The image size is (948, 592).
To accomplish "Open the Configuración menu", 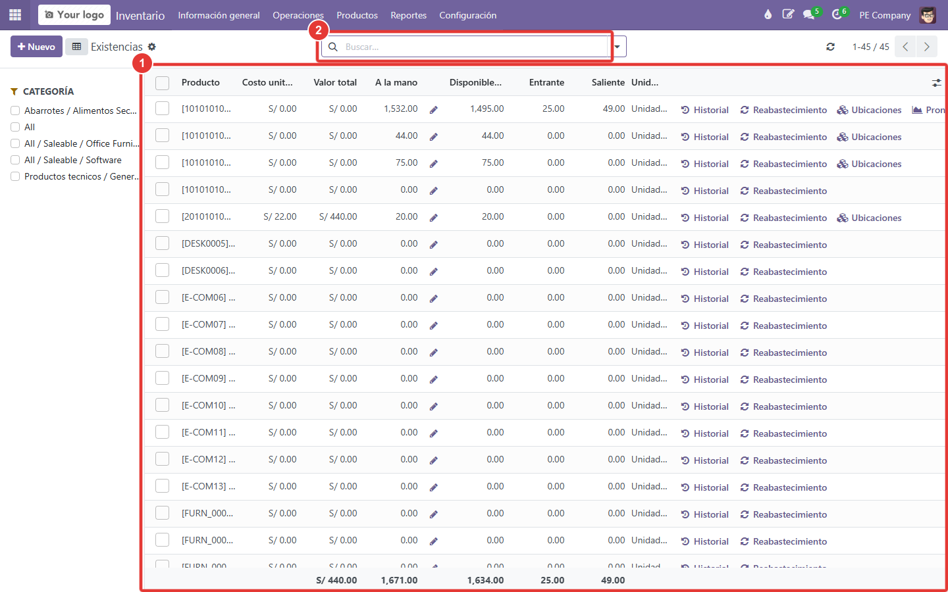I will 468,15.
